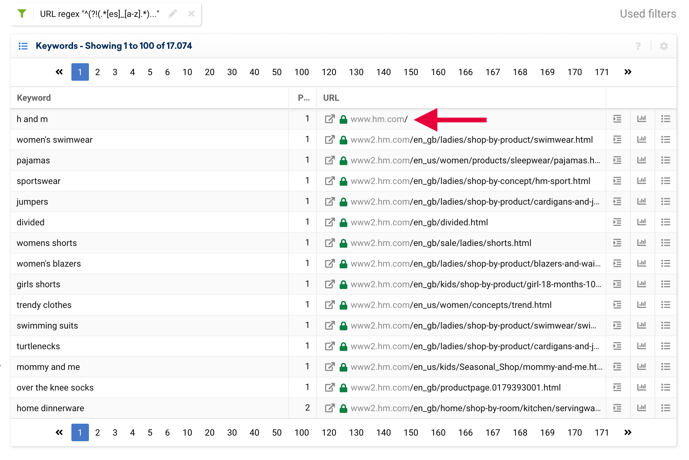The image size is (689, 460).
Task: Open external link for www.hm.com/ row
Action: coord(330,119)
